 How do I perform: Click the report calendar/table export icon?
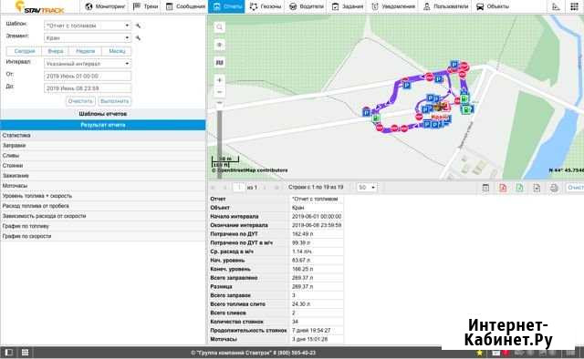click(x=485, y=188)
